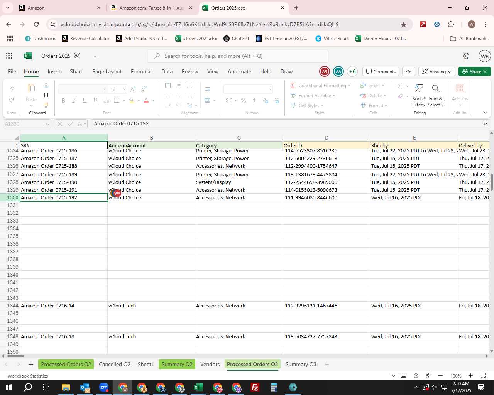Click the Add-ins icon
The height and width of the screenshot is (395, 494).
(x=460, y=88)
